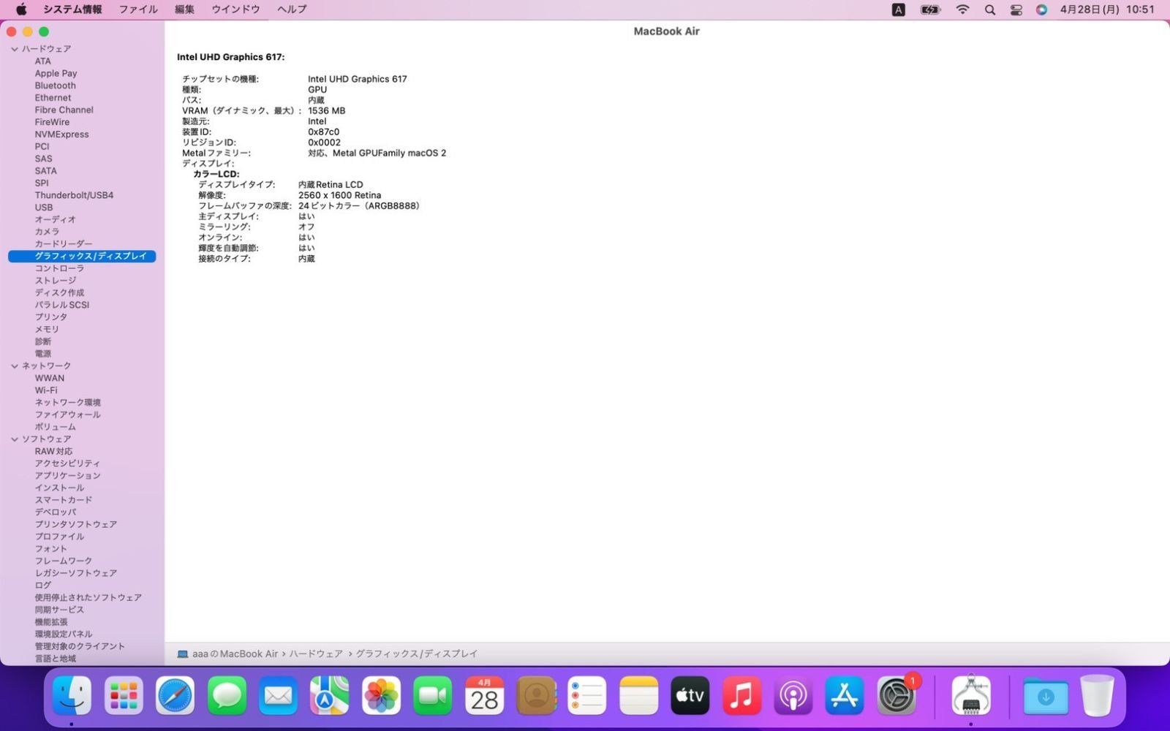Click the input source A icon
This screenshot has width=1170, height=731.
(x=899, y=10)
